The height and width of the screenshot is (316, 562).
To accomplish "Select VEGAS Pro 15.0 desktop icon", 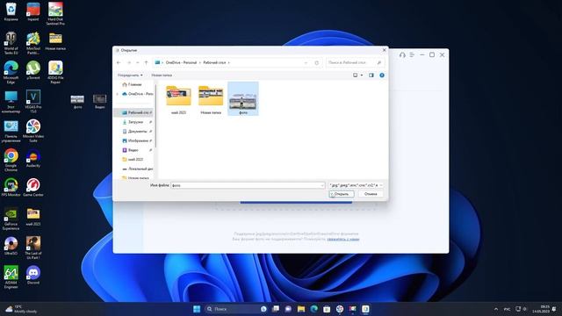I will [x=33, y=102].
